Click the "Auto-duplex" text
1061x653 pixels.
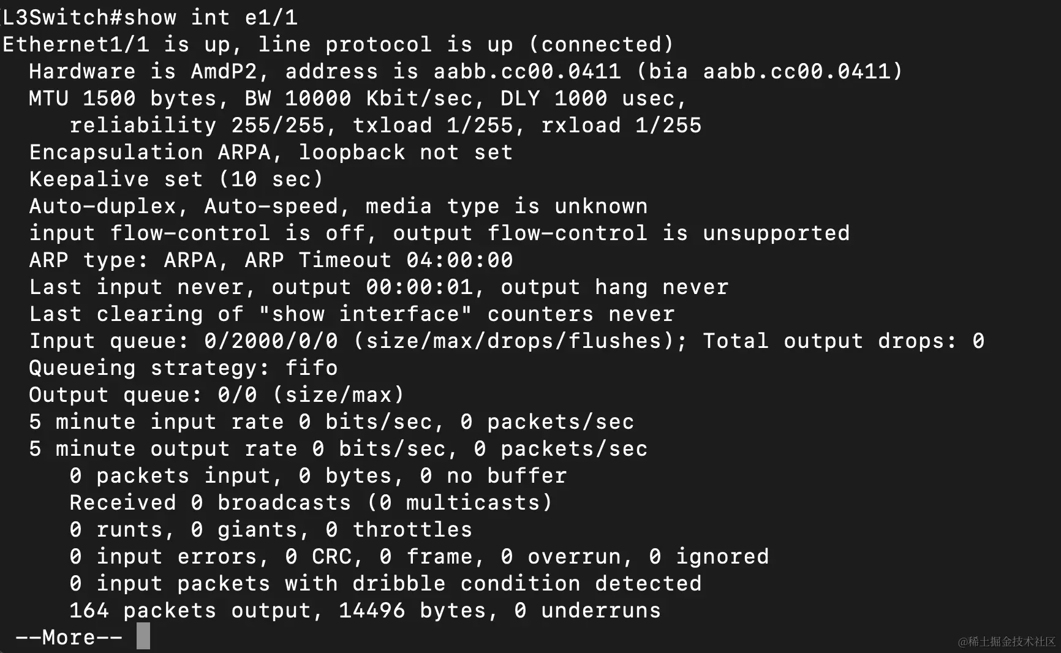tap(102, 206)
